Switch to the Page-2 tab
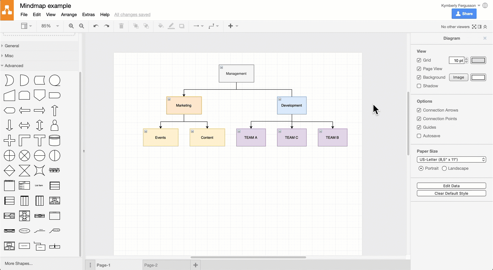Image resolution: width=493 pixels, height=270 pixels. click(166, 265)
